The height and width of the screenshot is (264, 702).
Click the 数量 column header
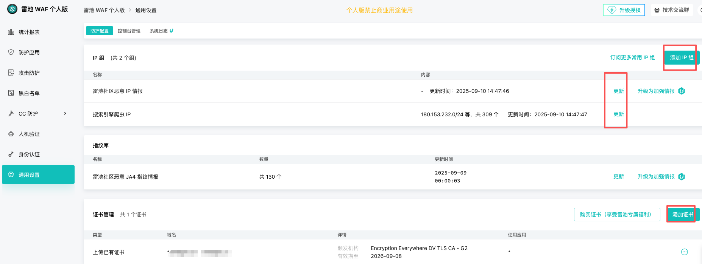tap(264, 159)
